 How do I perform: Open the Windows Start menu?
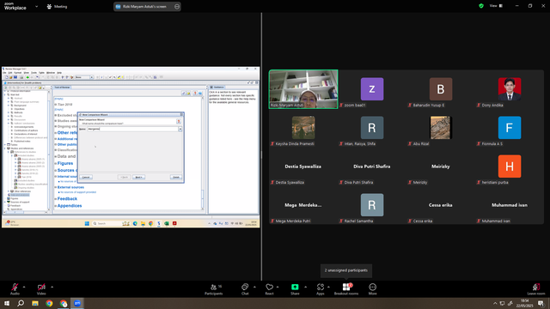pos(7,303)
